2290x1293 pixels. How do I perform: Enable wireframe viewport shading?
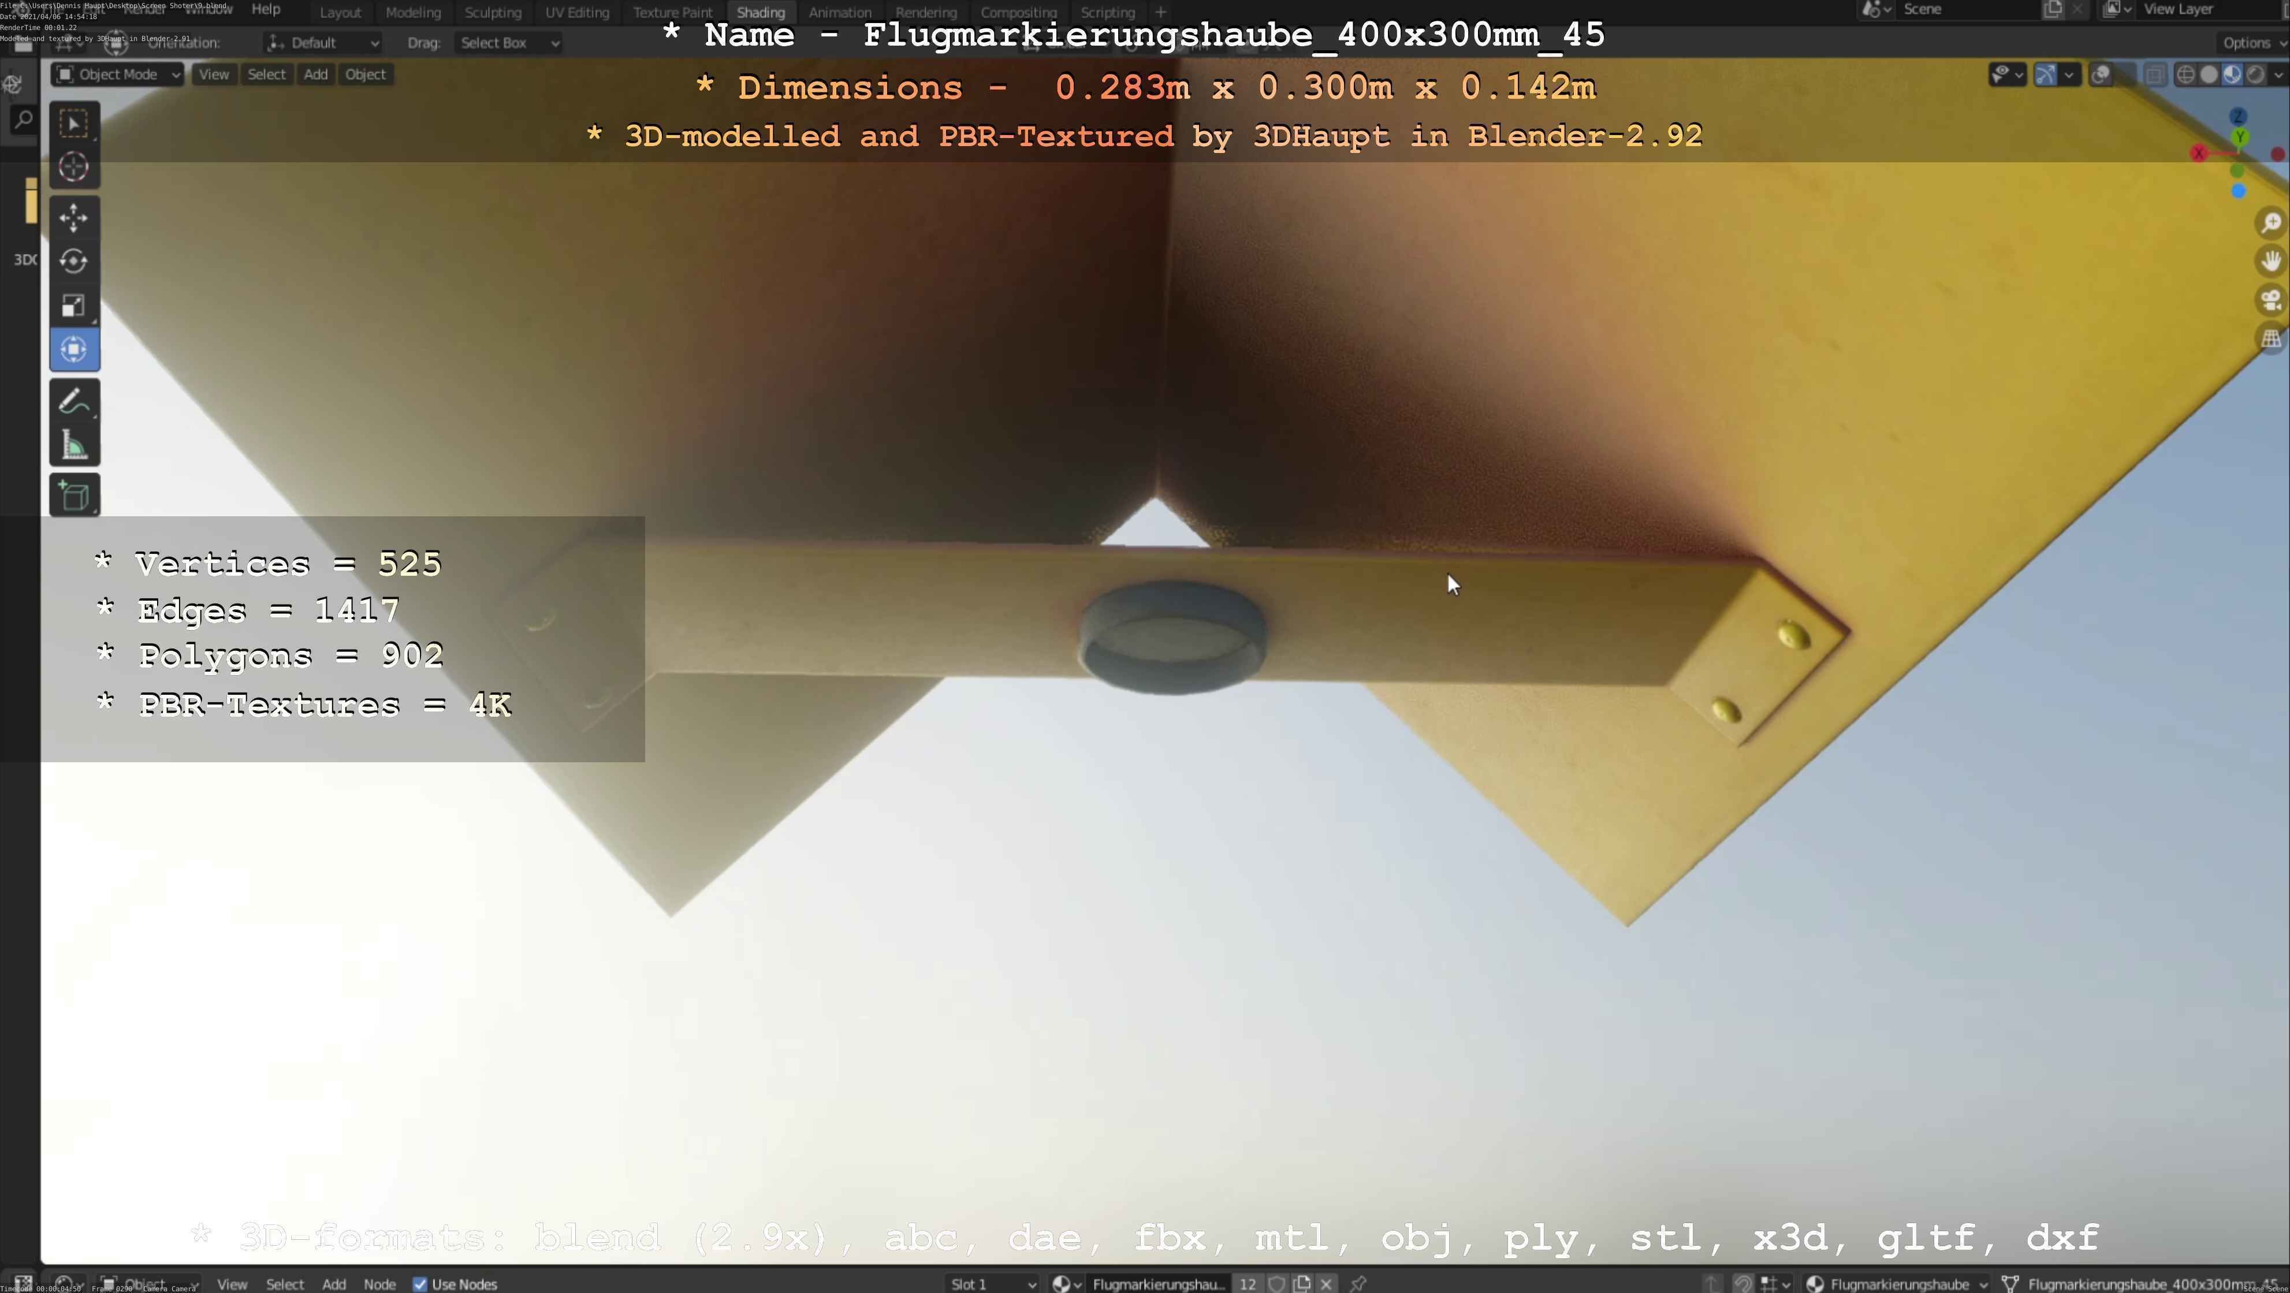coord(2185,74)
